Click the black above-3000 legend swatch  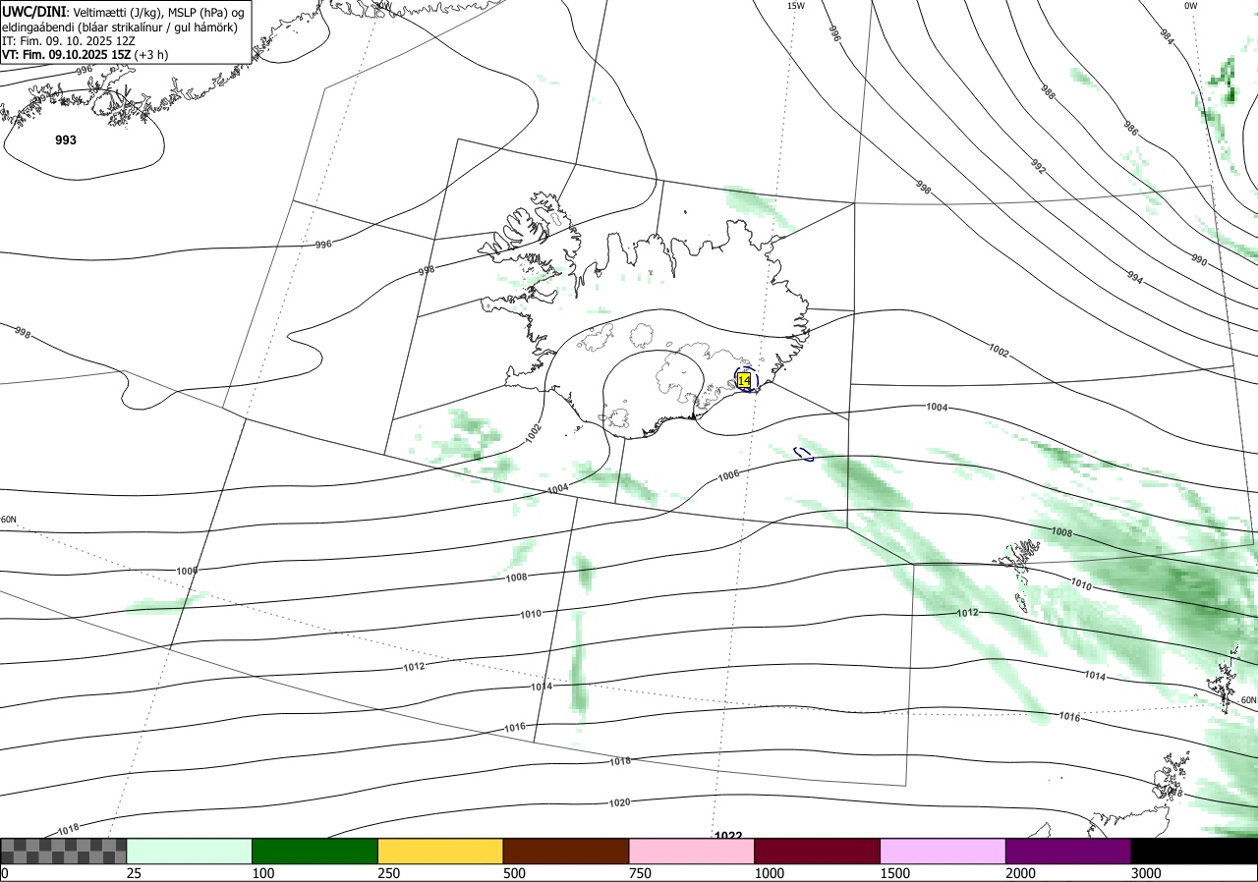(x=1194, y=851)
